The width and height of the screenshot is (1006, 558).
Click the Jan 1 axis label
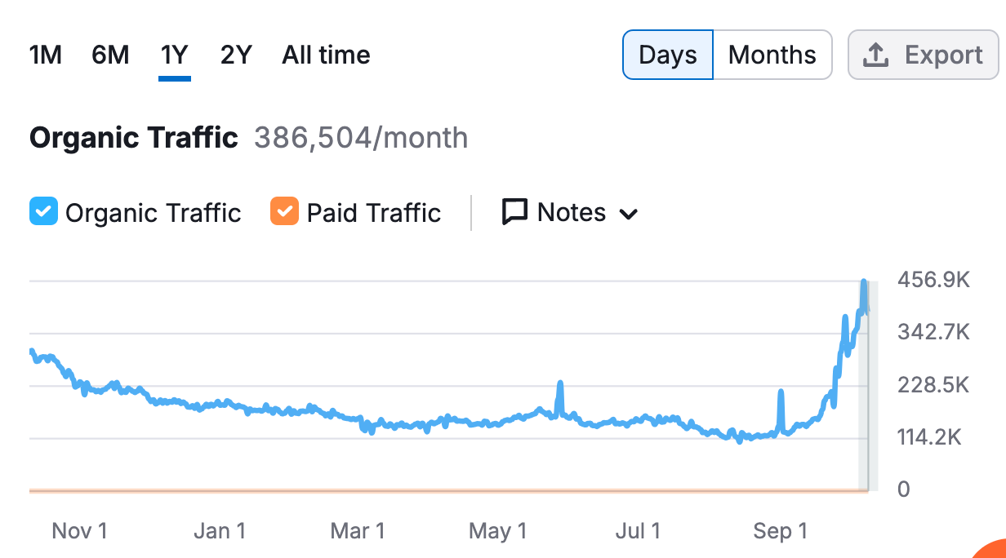(x=220, y=531)
